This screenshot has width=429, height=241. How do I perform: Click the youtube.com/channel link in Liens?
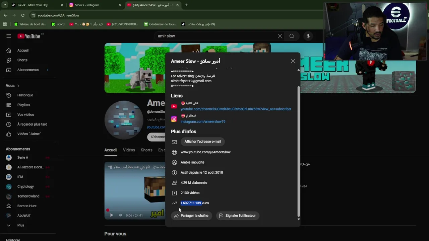236,109
